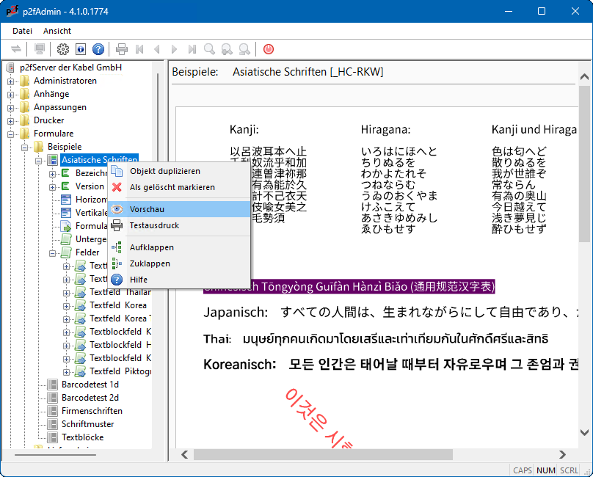This screenshot has width=593, height=477.
Task: Select Vorschau from the context menu
Action: tap(147, 209)
